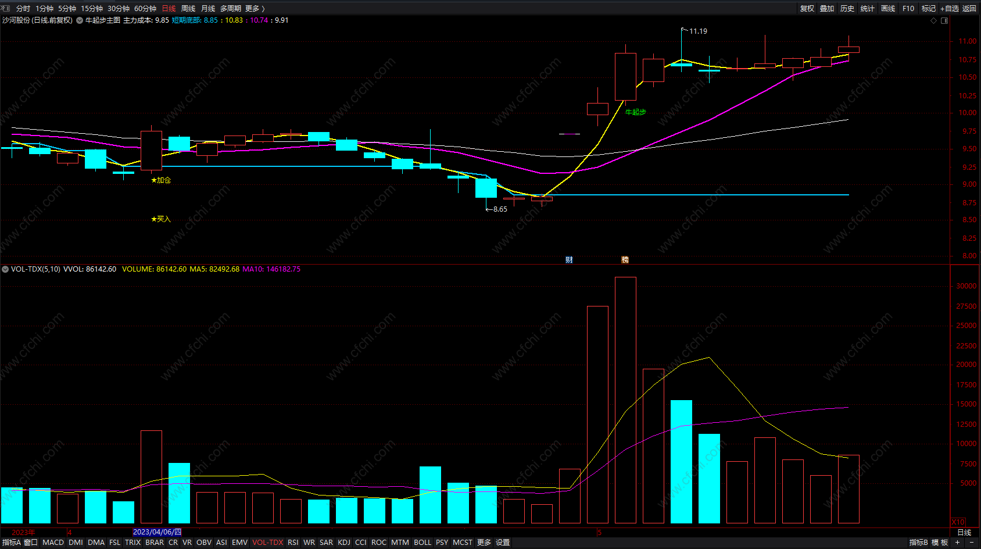Select the 5分钟 period

[x=67, y=9]
